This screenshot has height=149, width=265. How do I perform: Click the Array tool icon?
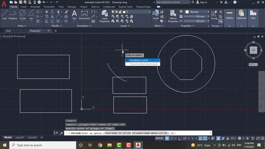[58, 21]
